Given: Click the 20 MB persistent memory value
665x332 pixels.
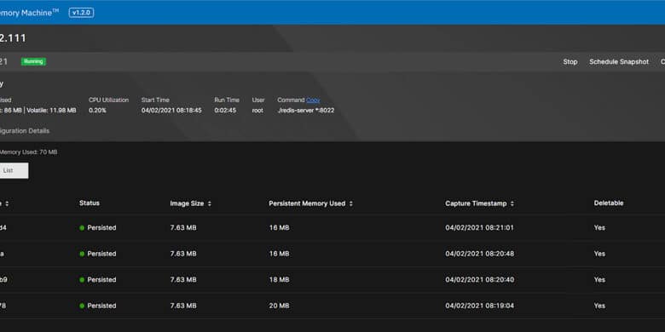Looking at the screenshot, I should click(279, 306).
